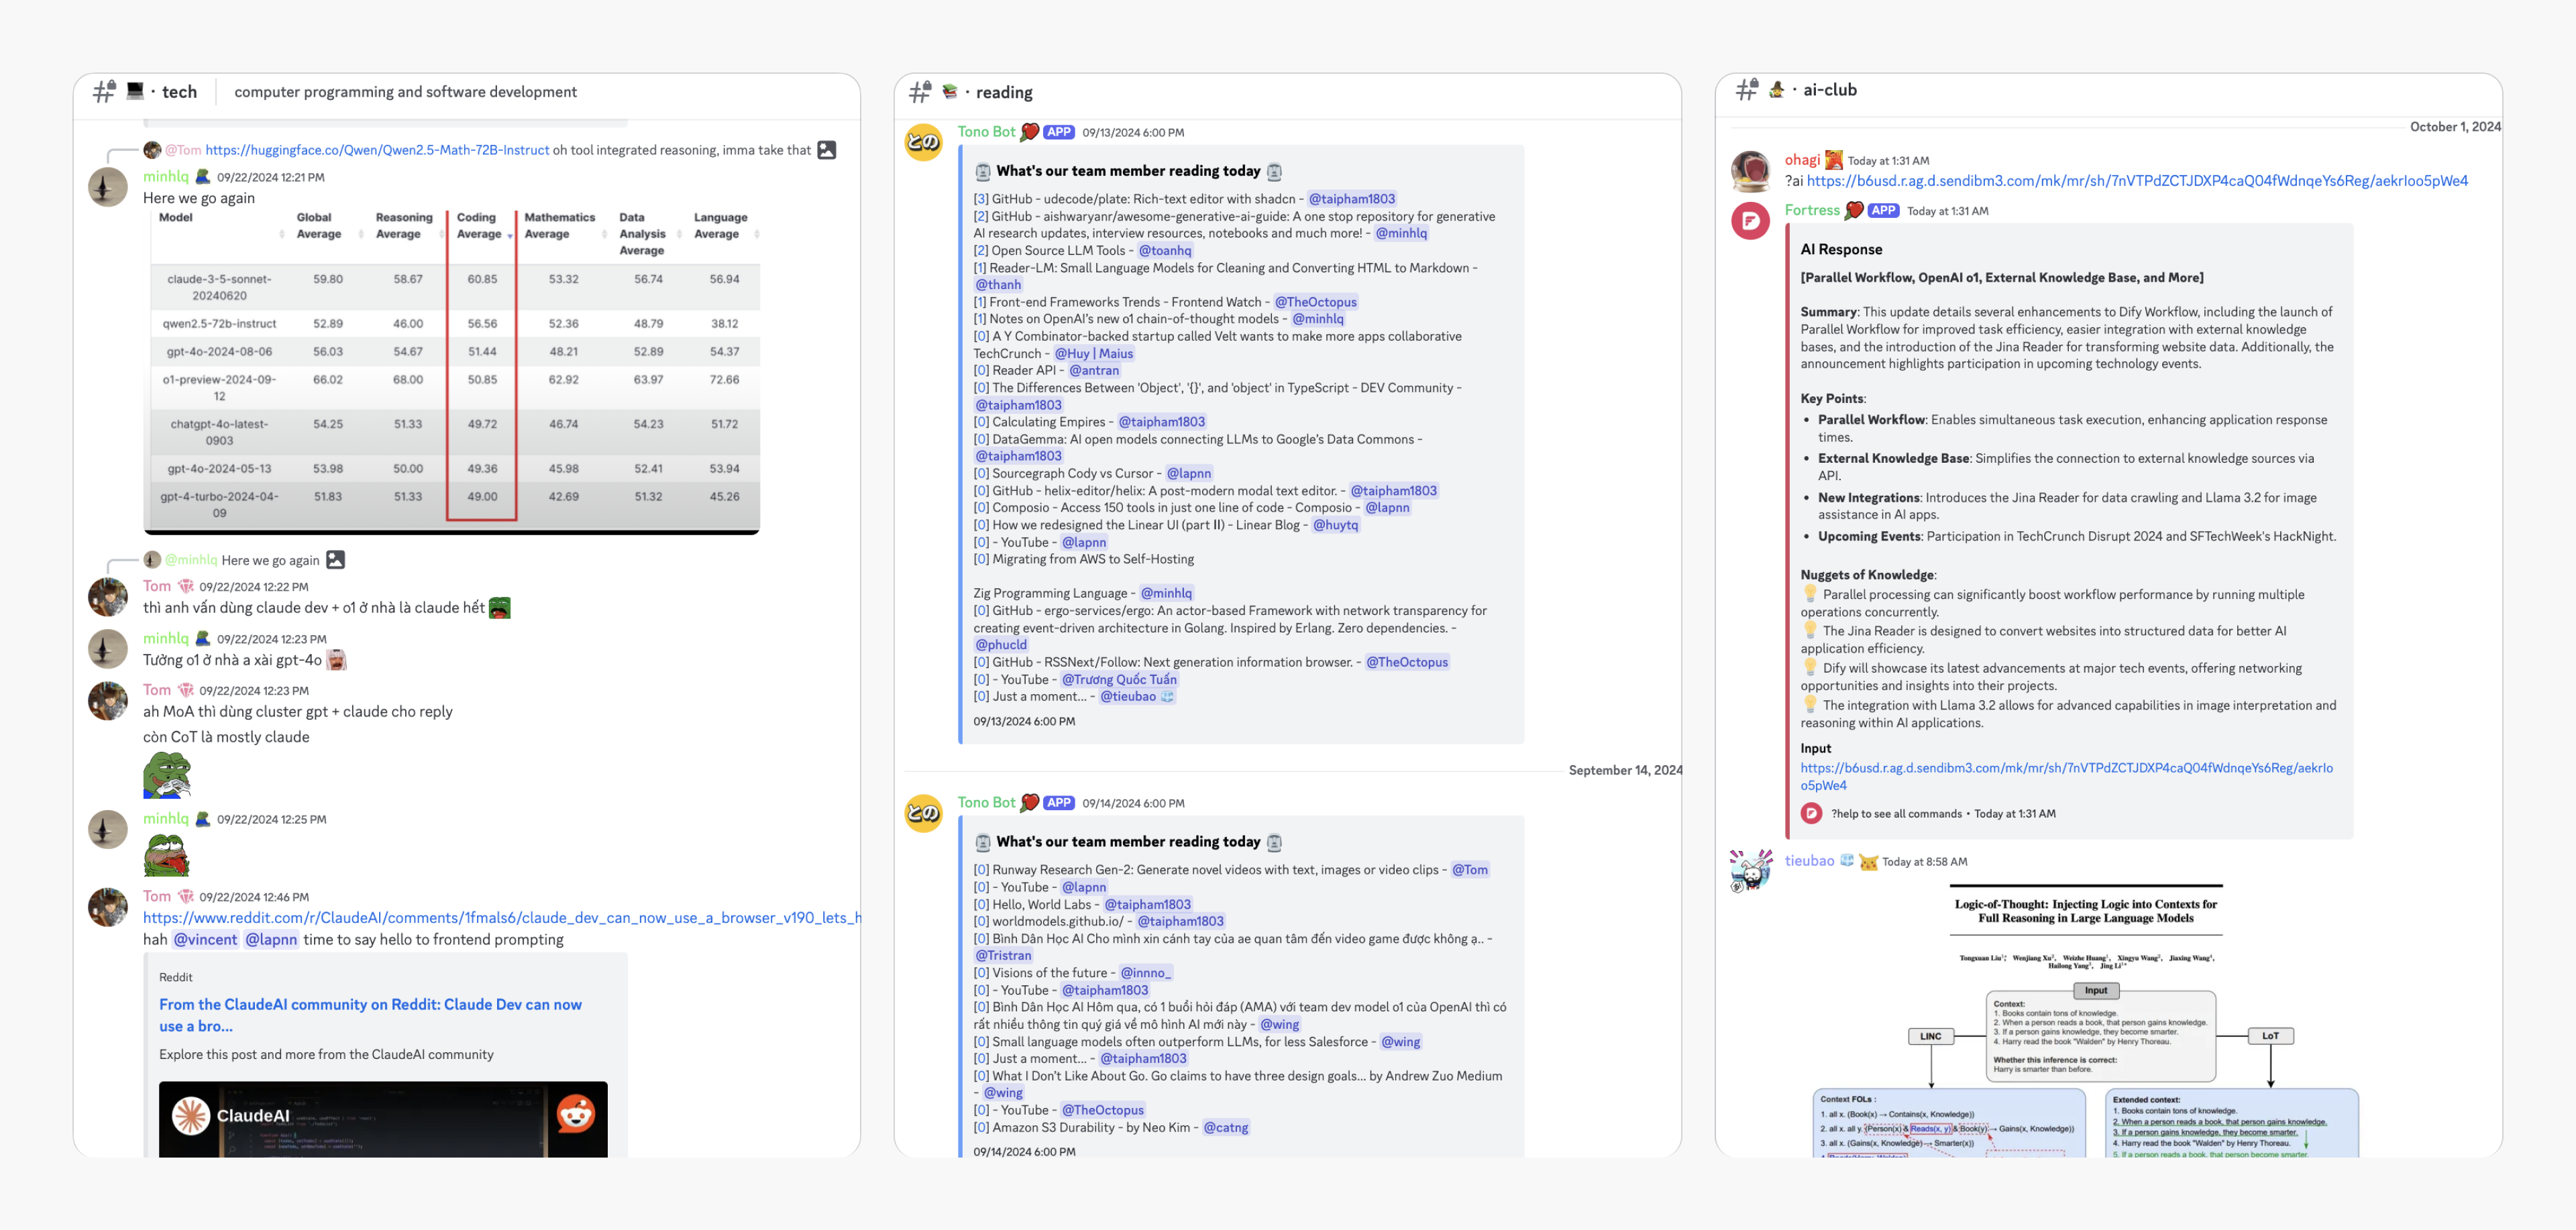Click the hash icon of the reading channel
This screenshot has width=2576, height=1230.
(x=920, y=92)
